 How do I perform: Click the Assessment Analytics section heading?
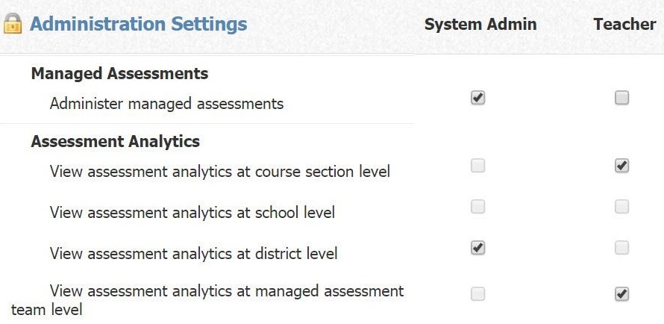(x=116, y=141)
